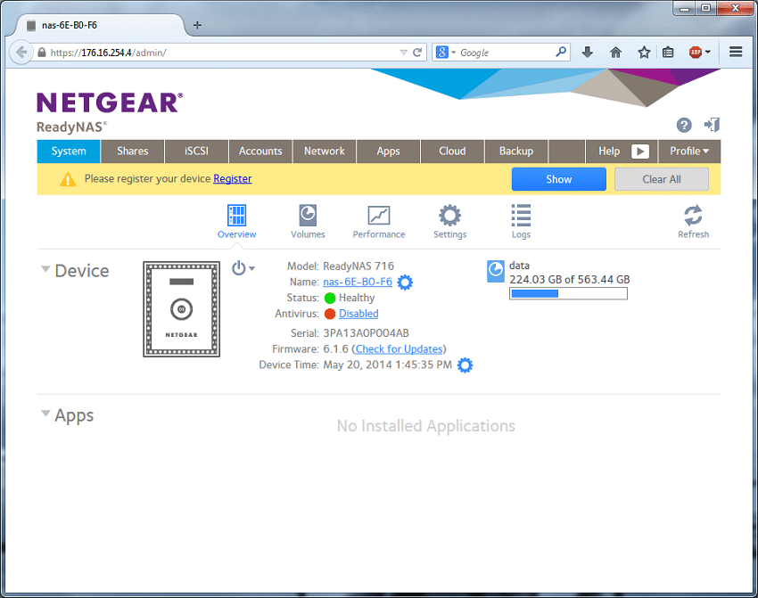The image size is (758, 598).
Task: Click the green Healthy status indicator
Action: coord(330,298)
